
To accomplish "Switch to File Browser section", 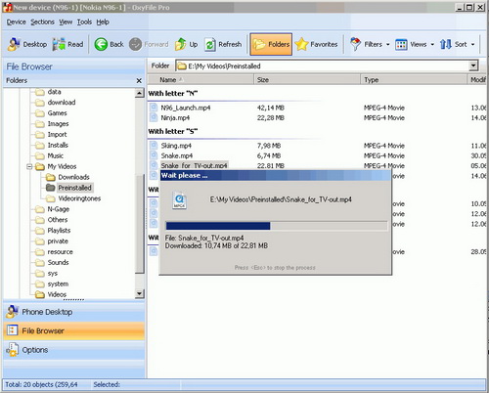I will tap(74, 330).
